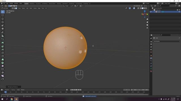Click the Play animation button

click(77, 90)
